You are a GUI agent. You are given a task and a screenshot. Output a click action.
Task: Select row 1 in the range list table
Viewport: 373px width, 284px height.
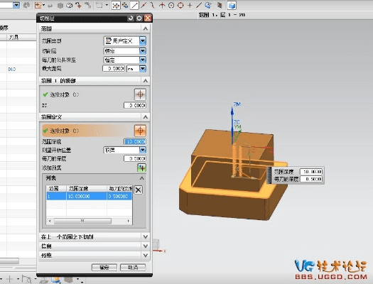pos(90,196)
